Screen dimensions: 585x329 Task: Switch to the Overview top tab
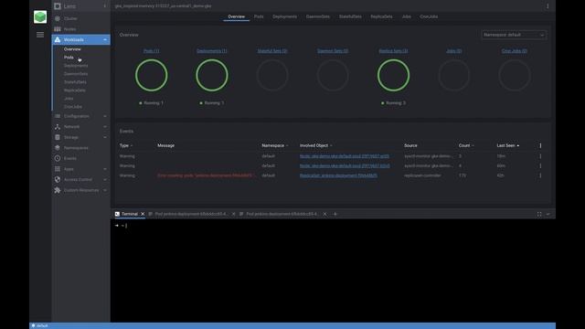(x=236, y=16)
